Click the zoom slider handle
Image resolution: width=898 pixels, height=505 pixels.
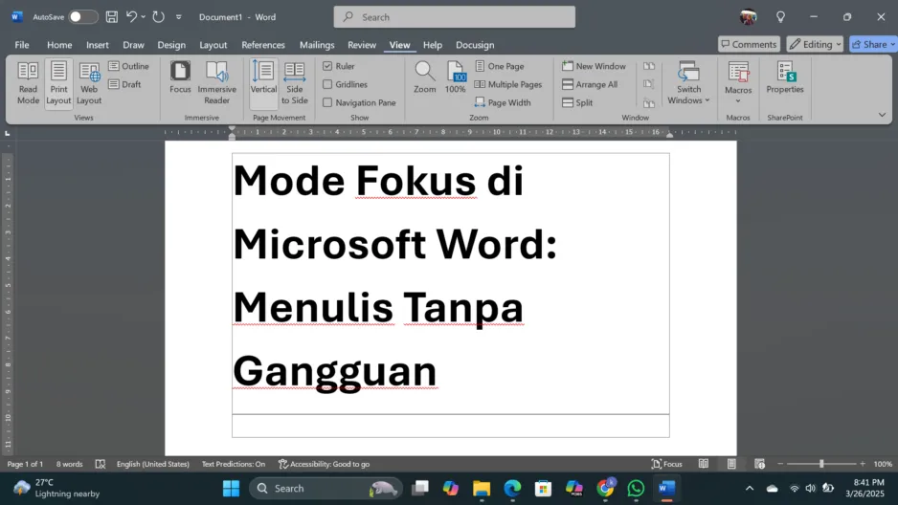point(821,464)
